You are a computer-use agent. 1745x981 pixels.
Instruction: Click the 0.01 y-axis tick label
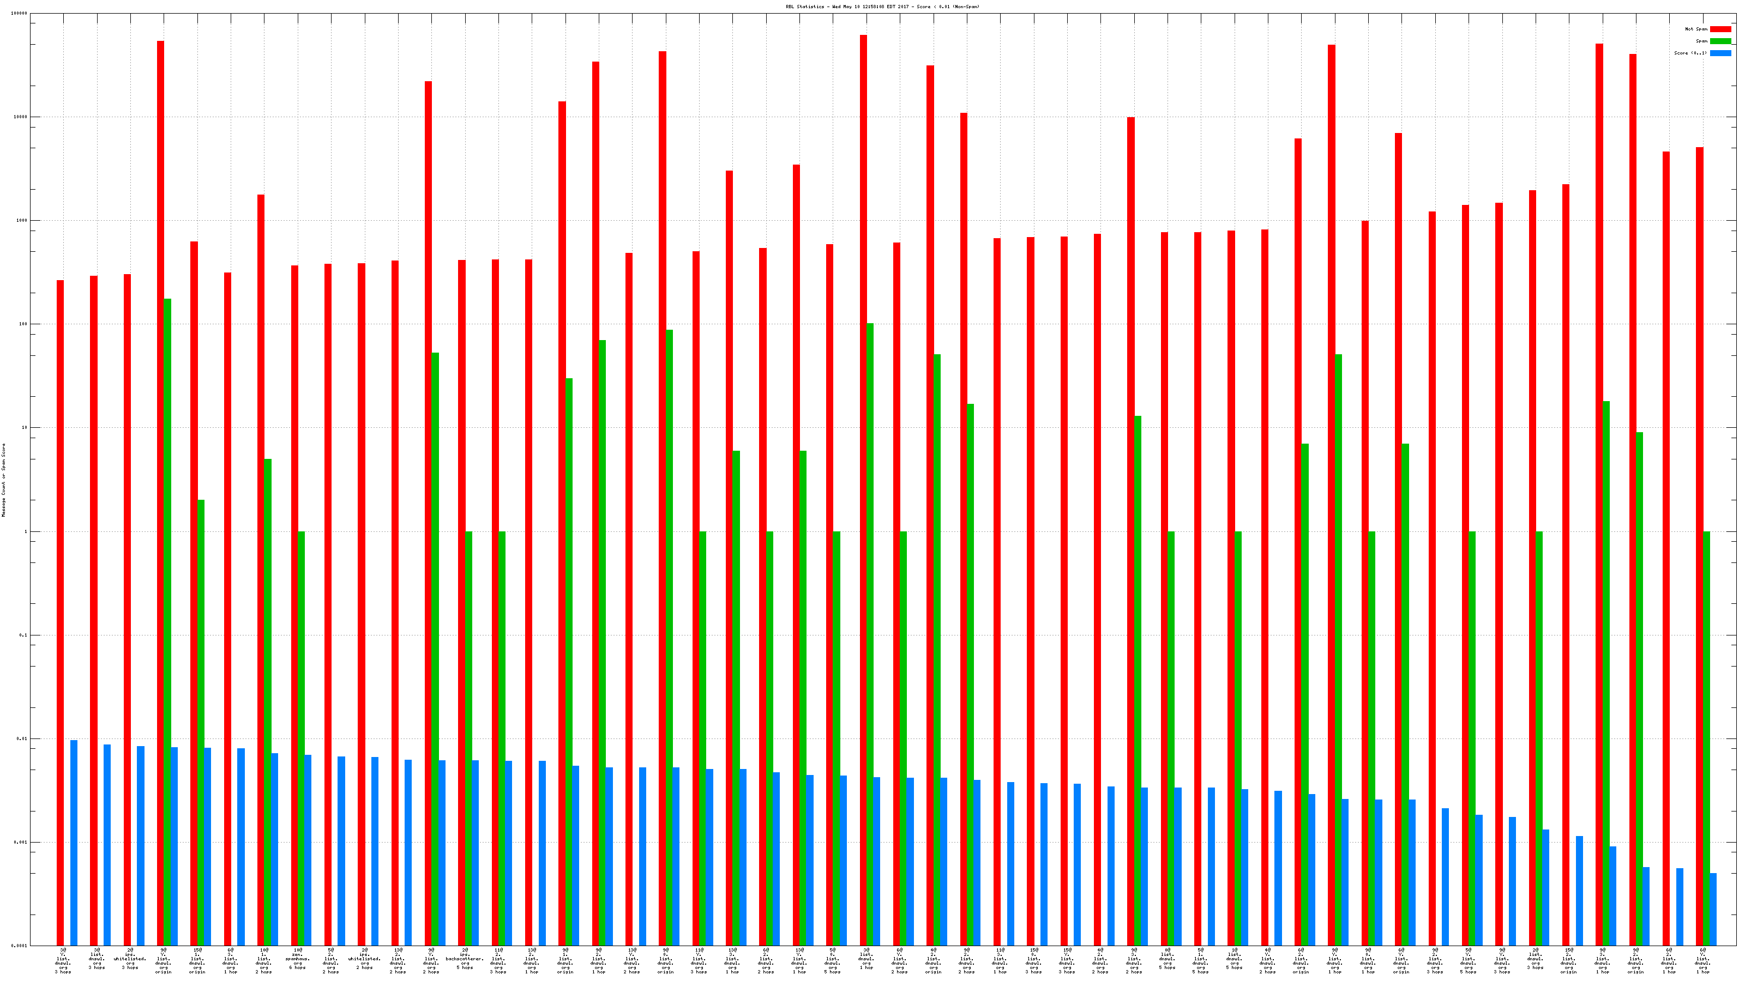[x=22, y=738]
